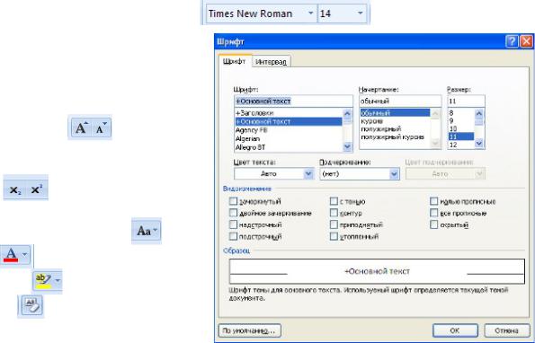Select Agency FB in font list

[289, 130]
